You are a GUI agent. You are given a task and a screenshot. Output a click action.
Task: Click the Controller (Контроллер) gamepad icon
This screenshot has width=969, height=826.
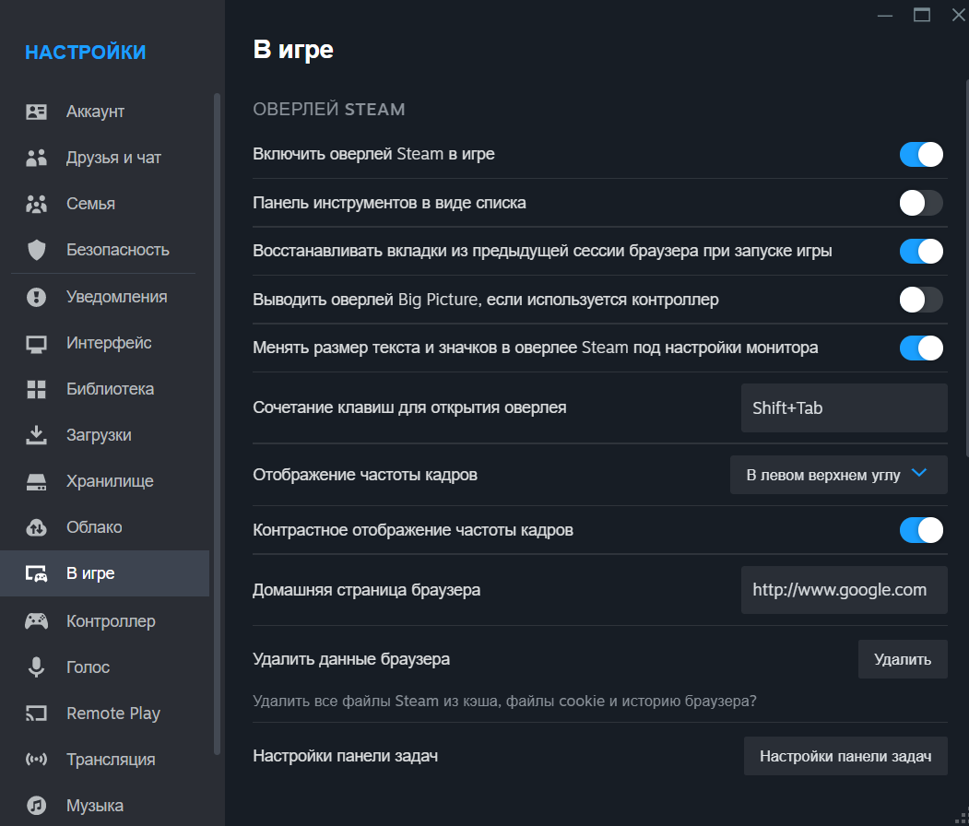[36, 621]
